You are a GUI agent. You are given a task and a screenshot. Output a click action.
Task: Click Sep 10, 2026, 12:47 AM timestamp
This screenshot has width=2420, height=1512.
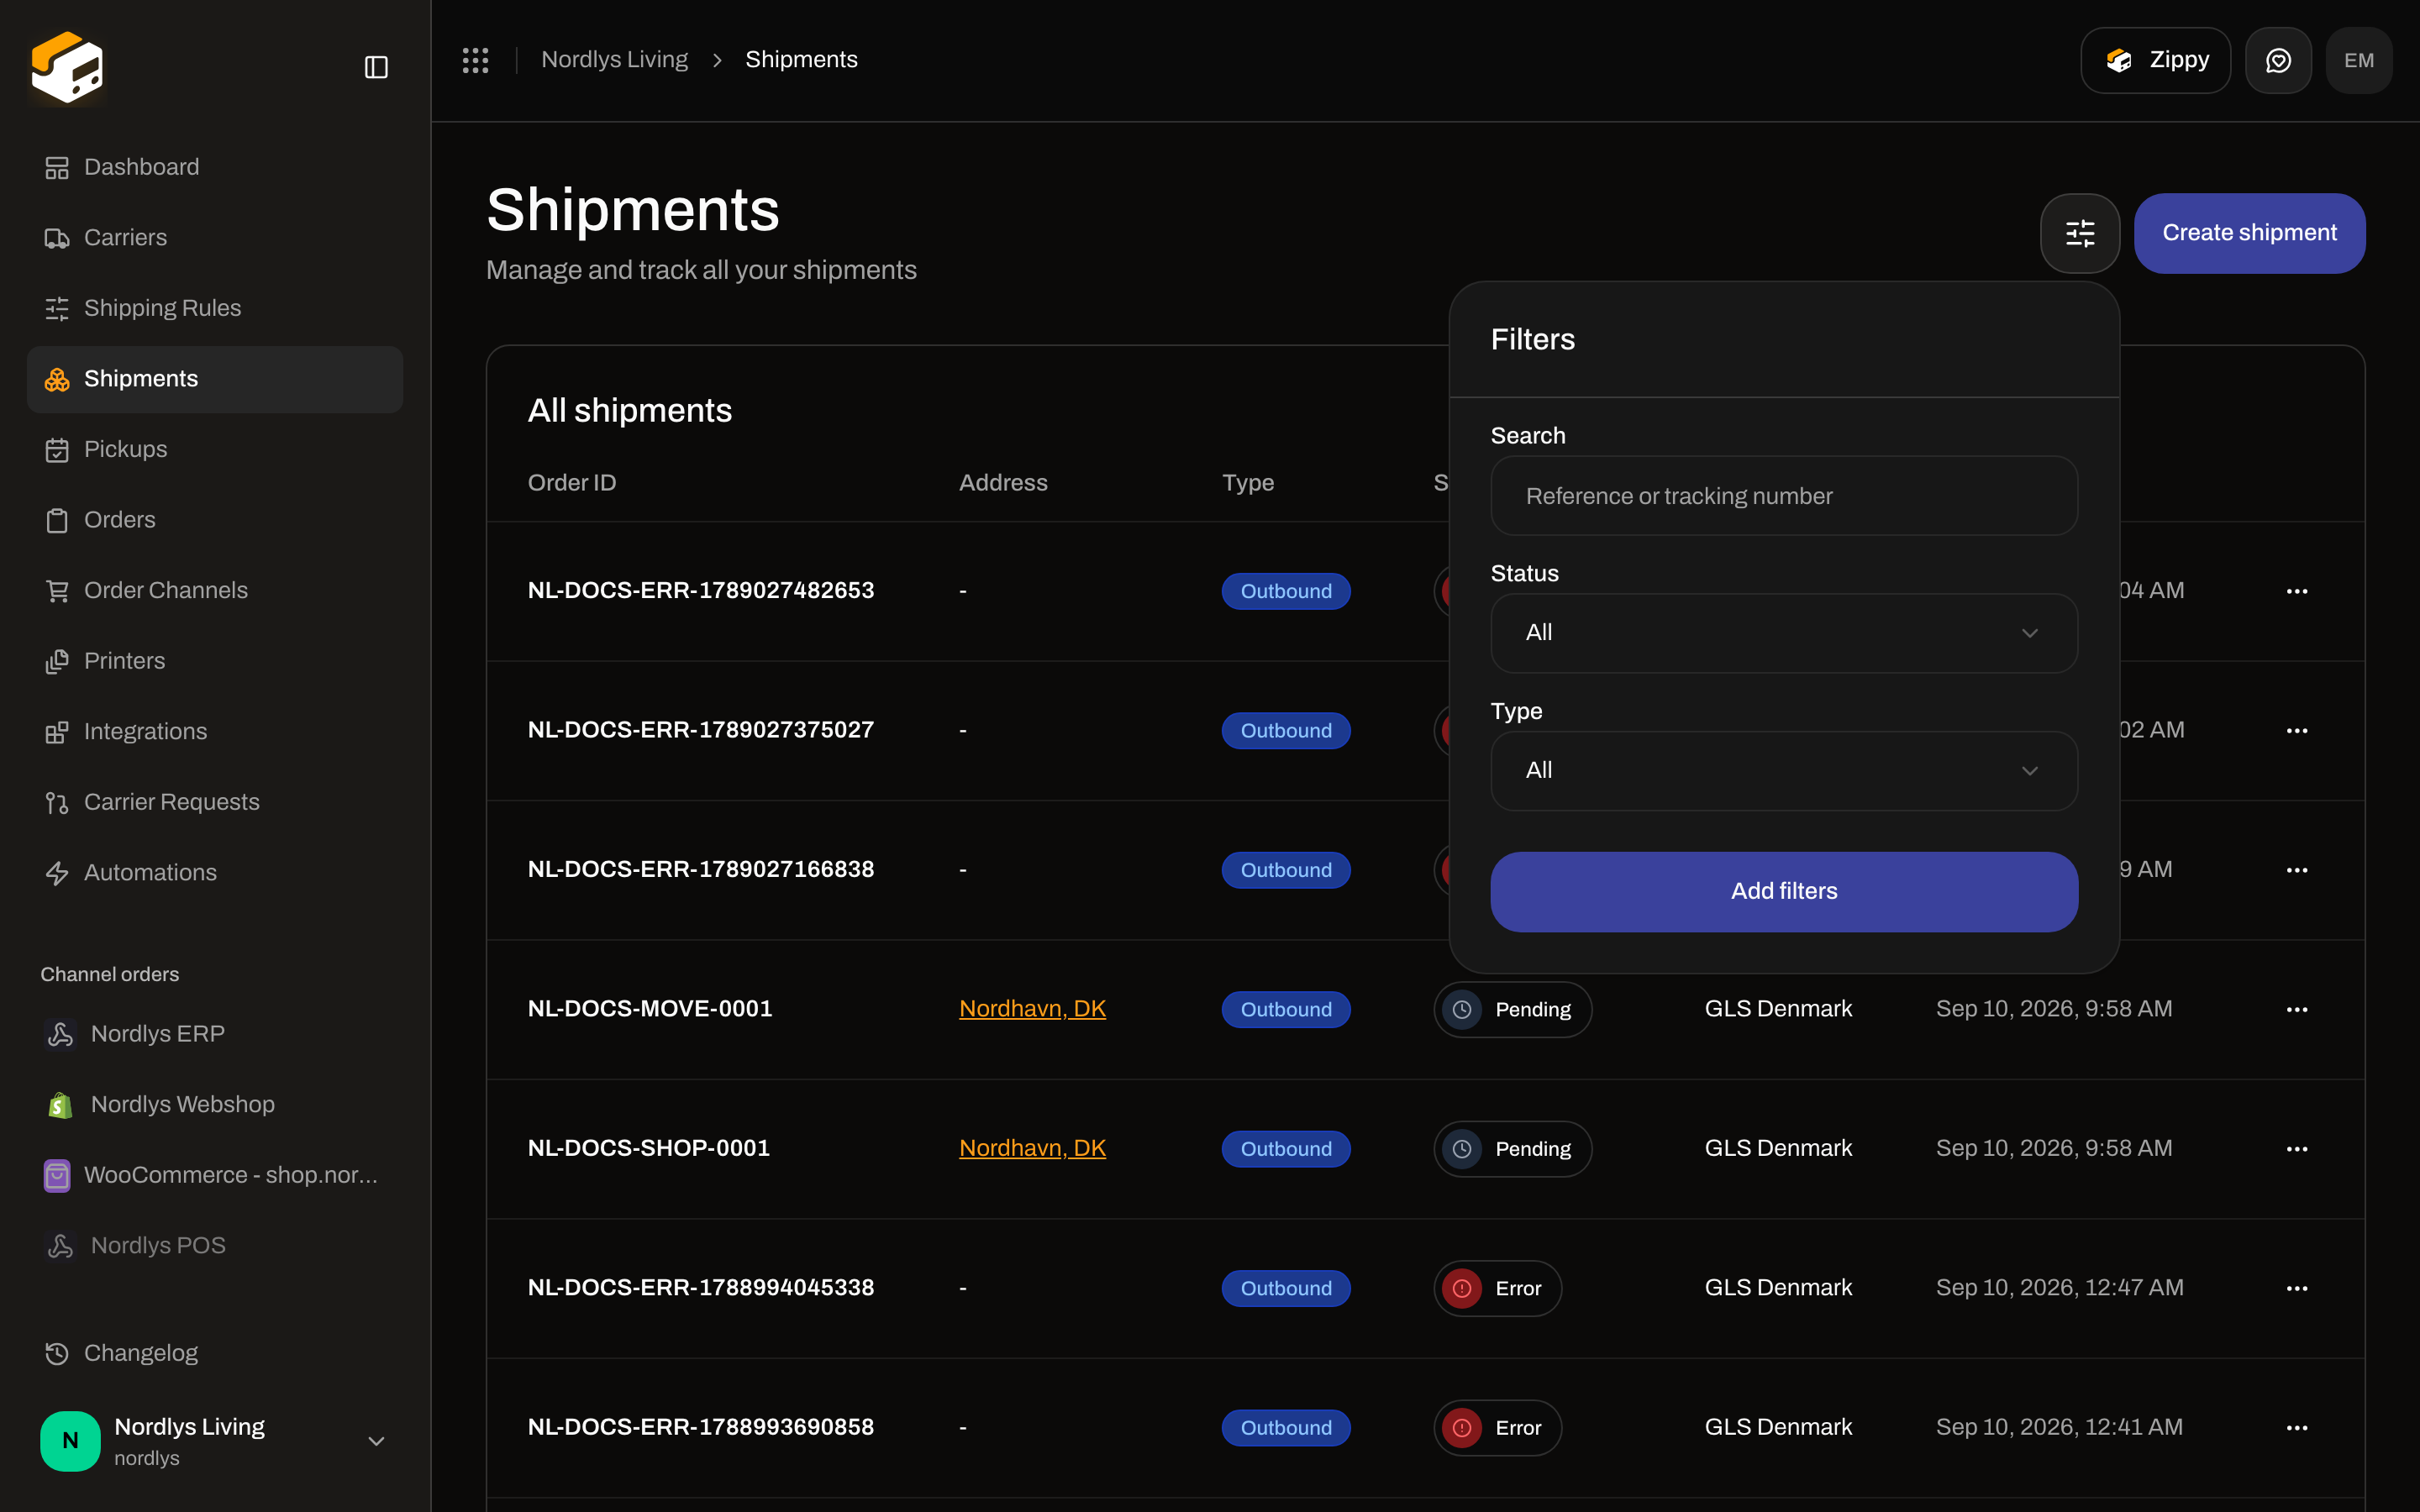[x=2059, y=1288]
